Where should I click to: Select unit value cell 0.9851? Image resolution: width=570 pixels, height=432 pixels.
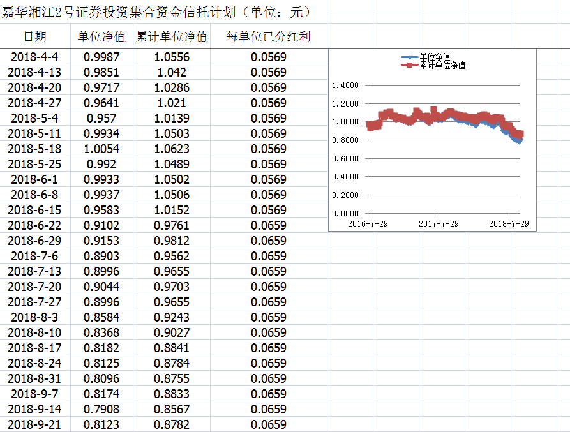[101, 72]
